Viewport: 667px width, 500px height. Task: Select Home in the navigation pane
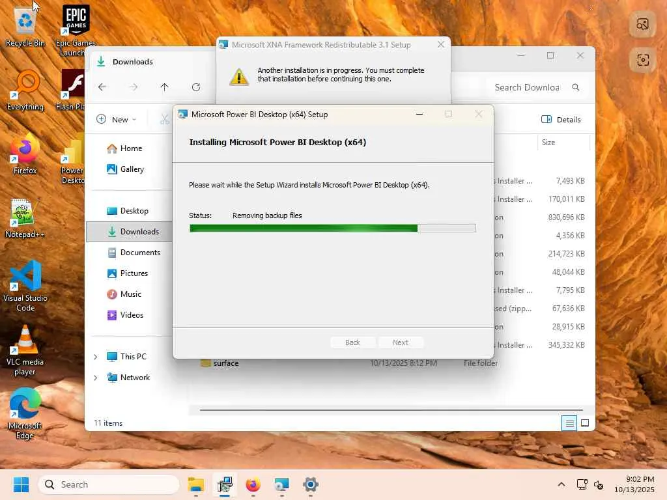click(x=131, y=148)
